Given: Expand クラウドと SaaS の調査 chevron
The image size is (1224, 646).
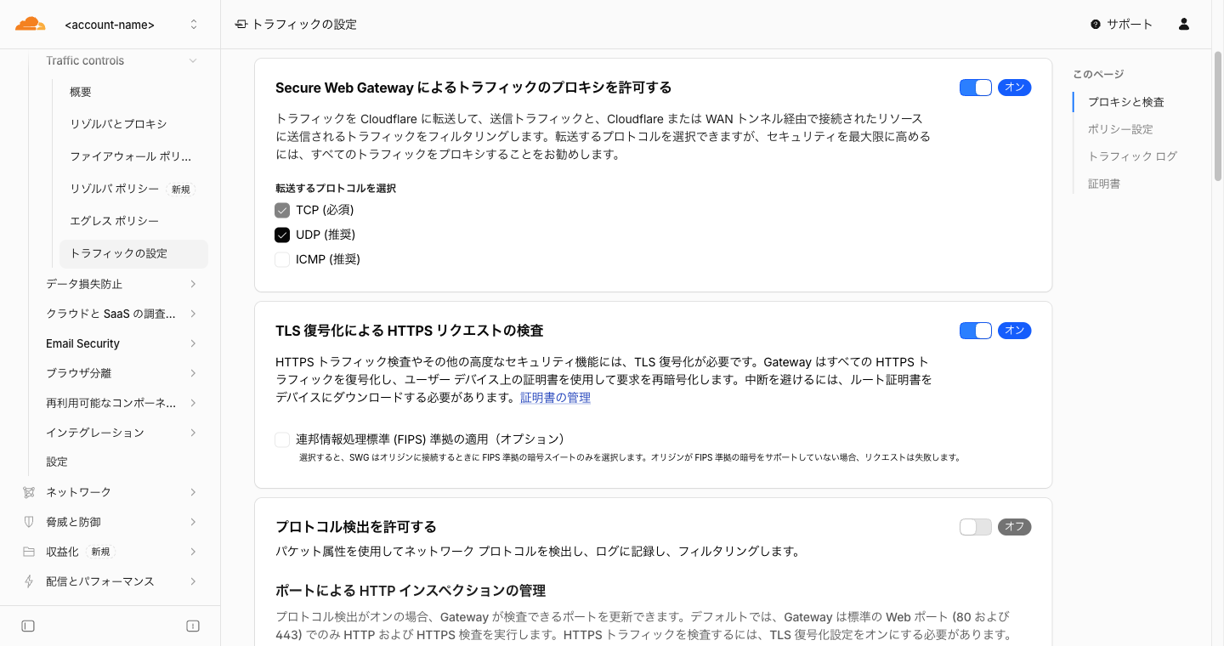Looking at the screenshot, I should [193, 314].
